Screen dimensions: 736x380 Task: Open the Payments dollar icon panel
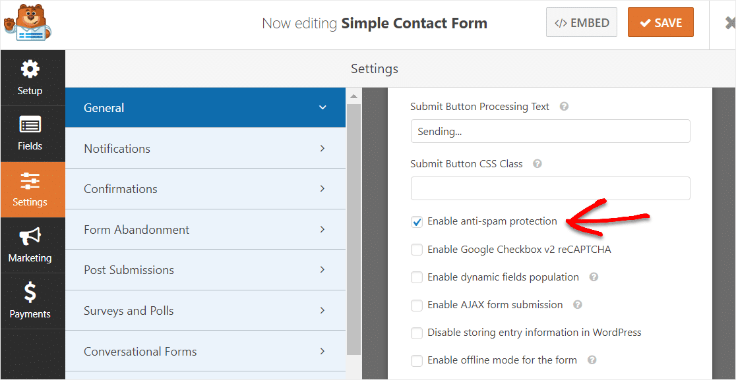[30, 301]
